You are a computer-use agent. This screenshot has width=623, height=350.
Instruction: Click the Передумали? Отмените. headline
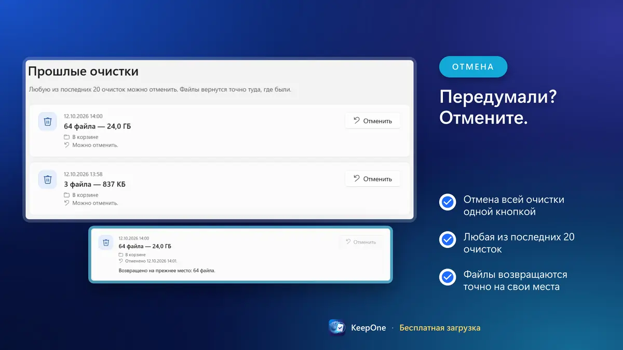(498, 107)
